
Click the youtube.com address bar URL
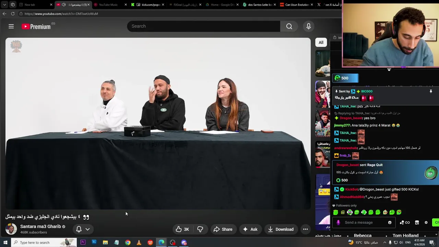tap(61, 14)
